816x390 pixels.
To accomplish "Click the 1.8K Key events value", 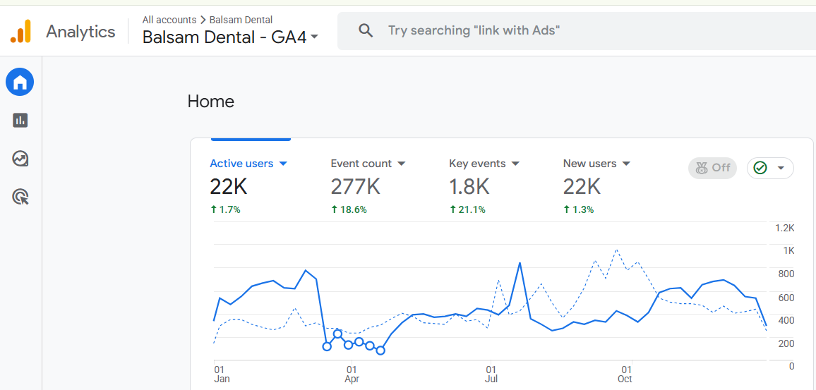I will pos(469,187).
